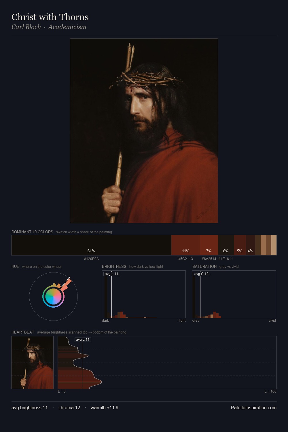Click the hue color wheel

[53, 296]
